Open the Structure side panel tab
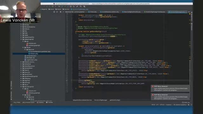Screen dimensions: 203x114 [11, 85]
